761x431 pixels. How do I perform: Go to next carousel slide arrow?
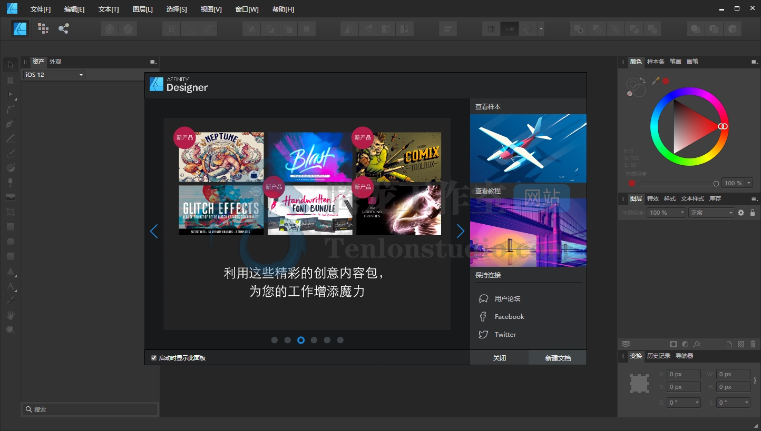460,231
